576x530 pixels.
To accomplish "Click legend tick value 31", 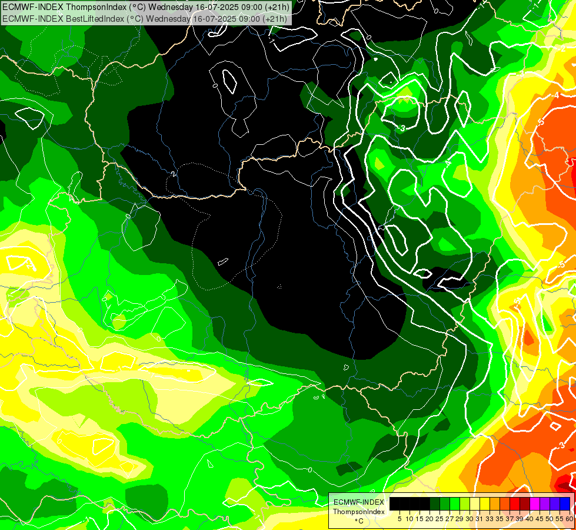I will [480, 519].
